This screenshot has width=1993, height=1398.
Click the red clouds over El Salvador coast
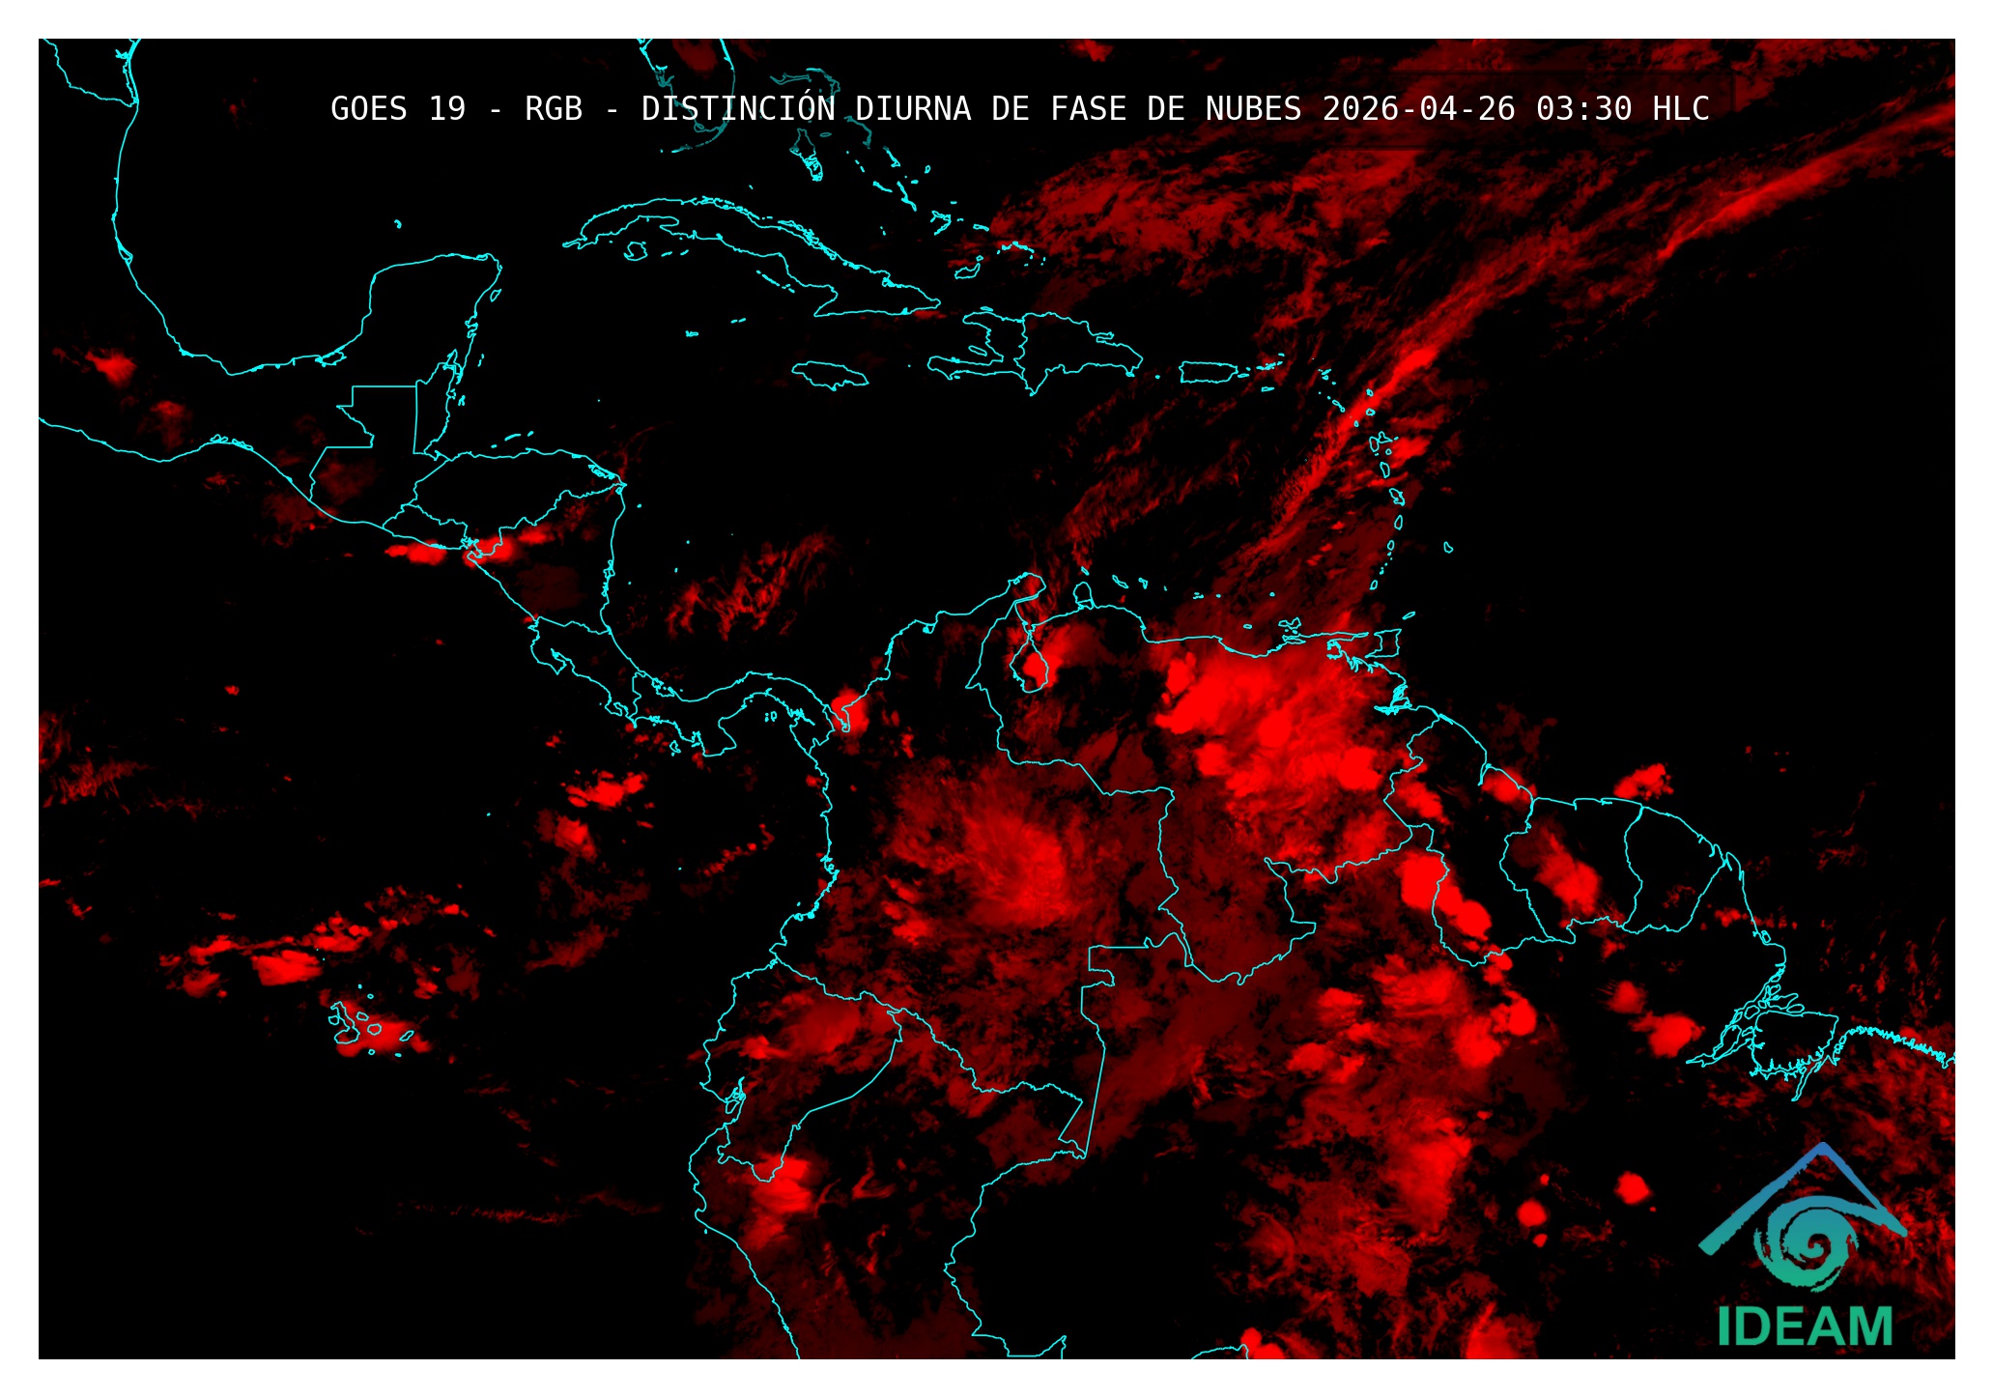click(x=417, y=553)
